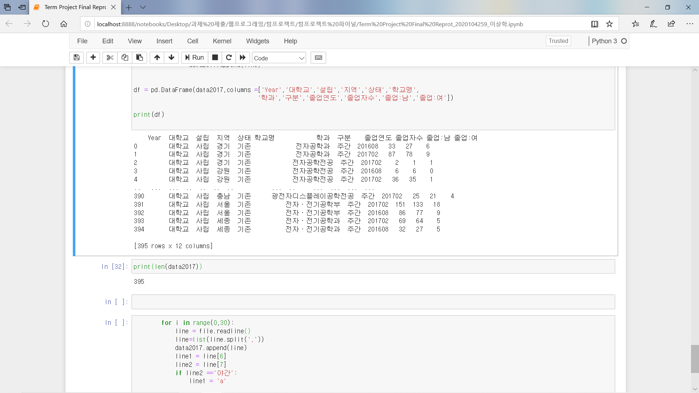Save notebook with floppy disk icon
Screen dimensions: 699x393
tap(76, 57)
